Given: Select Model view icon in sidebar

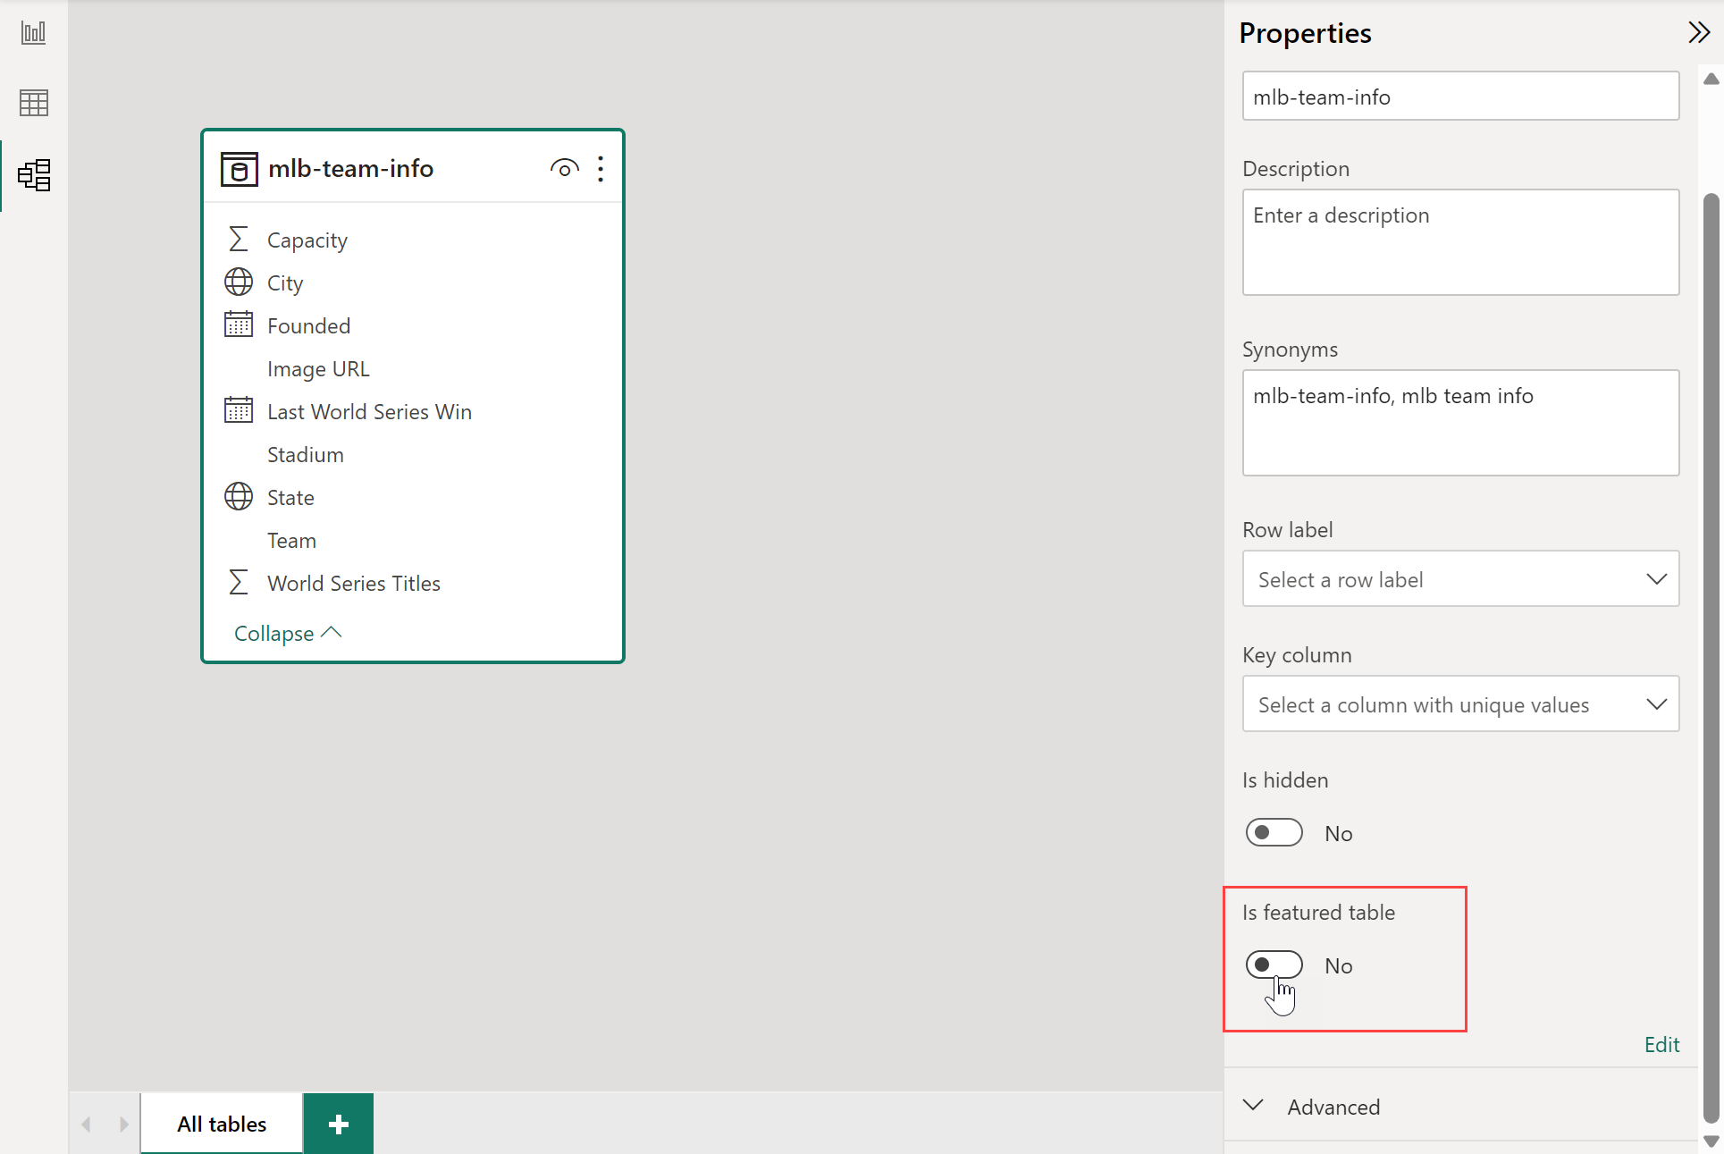Looking at the screenshot, I should click(x=34, y=175).
